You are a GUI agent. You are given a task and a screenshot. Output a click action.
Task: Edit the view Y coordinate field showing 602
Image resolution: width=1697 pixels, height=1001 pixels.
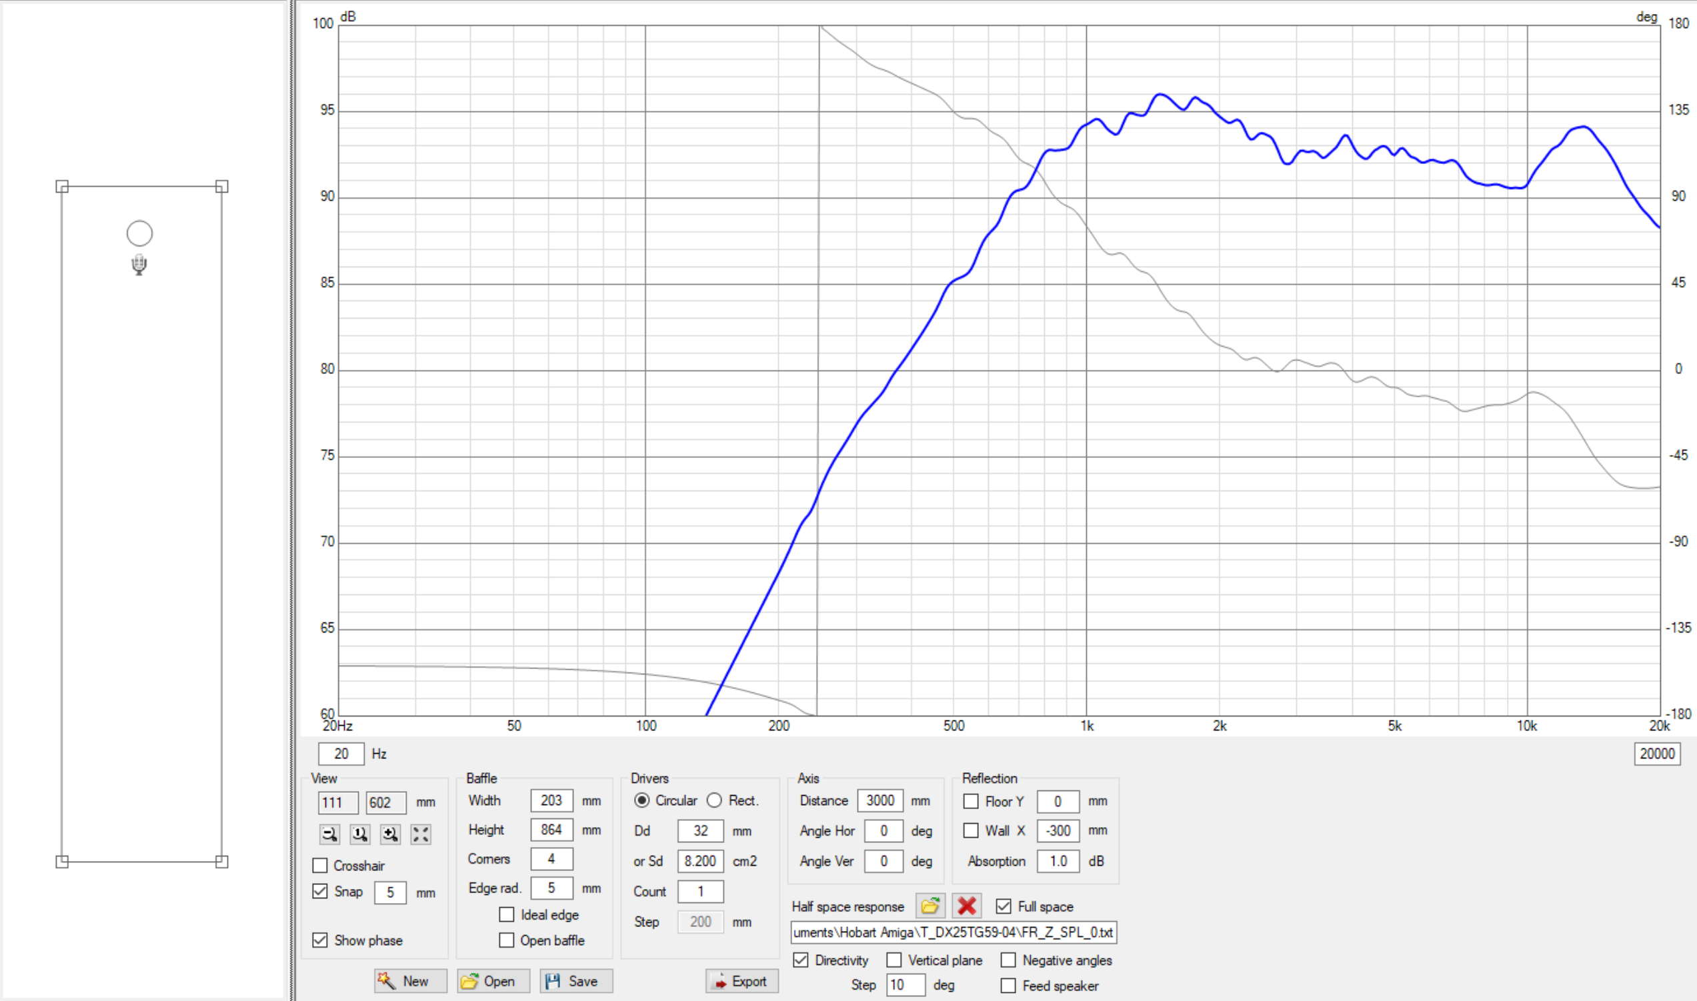pos(387,802)
